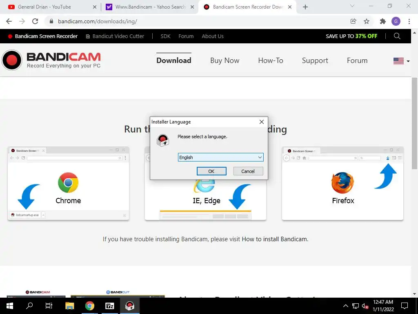Open Windows notification center
418x314 pixels.
click(405, 306)
